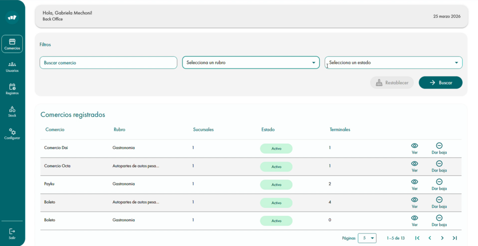Open the Stock section
Image resolution: width=478 pixels, height=246 pixels.
click(12, 111)
